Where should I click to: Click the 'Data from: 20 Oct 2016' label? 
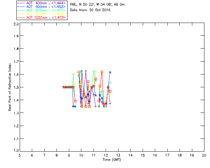pos(90,10)
